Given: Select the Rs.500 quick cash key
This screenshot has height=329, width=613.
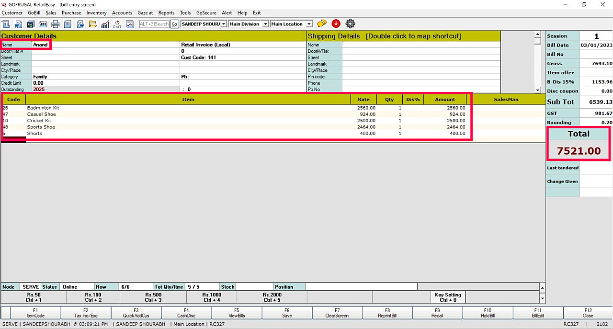Looking at the screenshot, I should [154, 297].
